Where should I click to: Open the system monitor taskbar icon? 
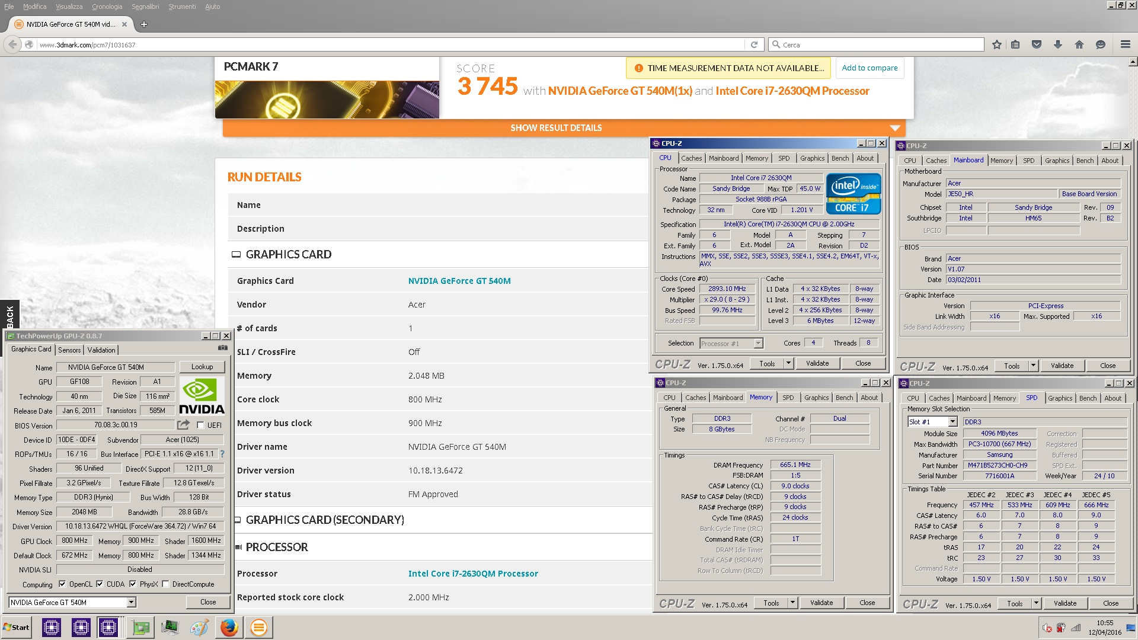click(170, 627)
